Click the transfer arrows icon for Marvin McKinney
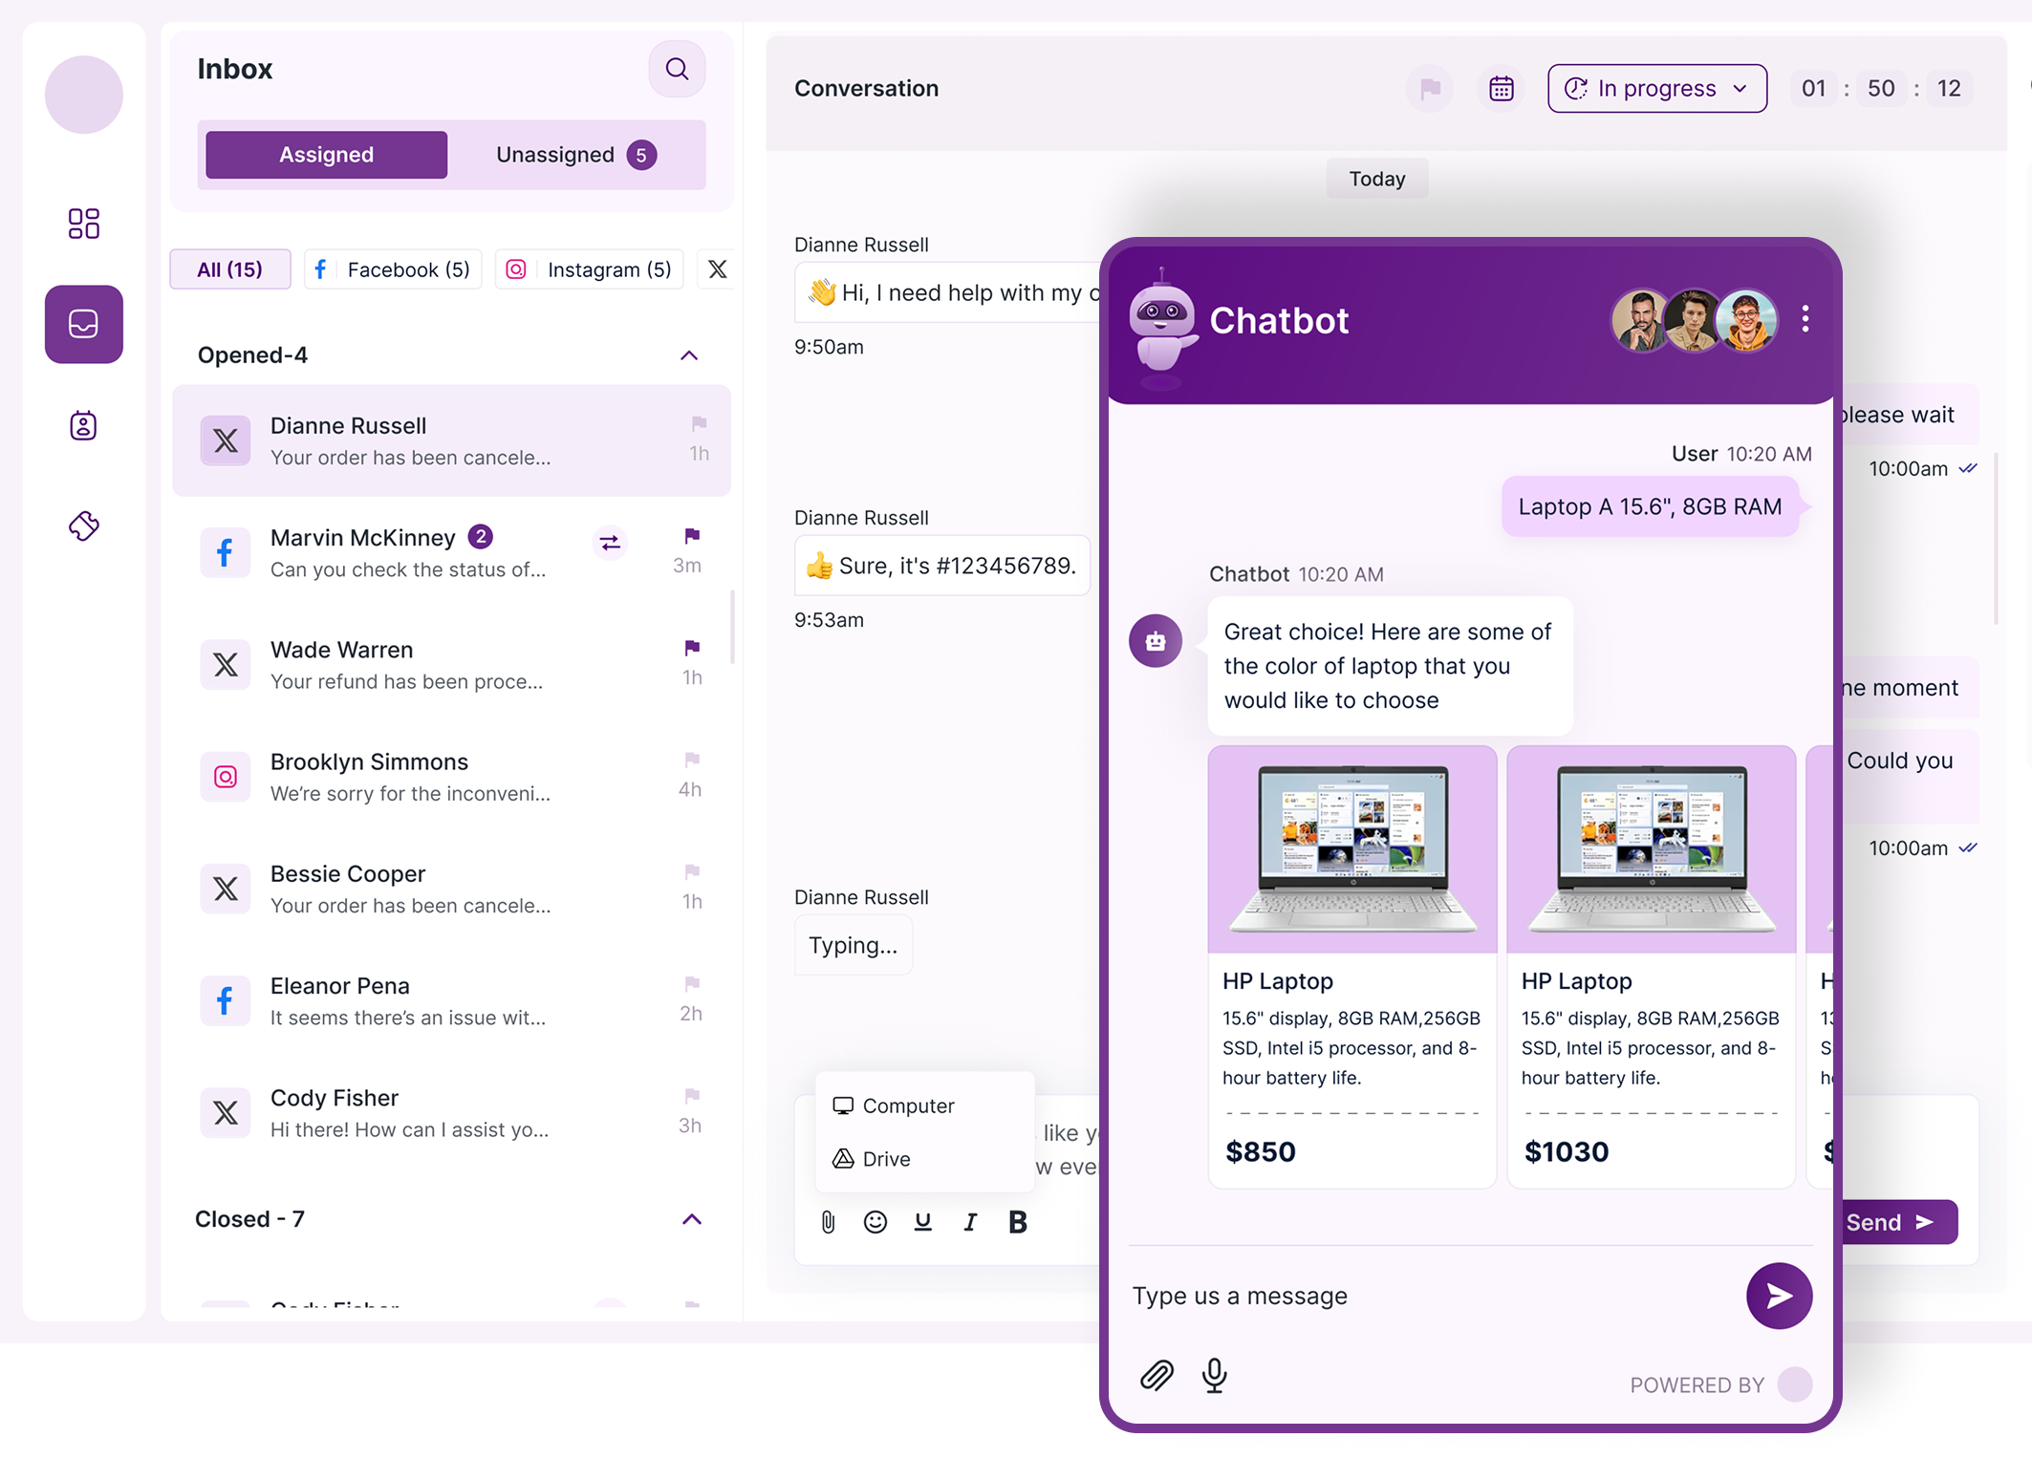The width and height of the screenshot is (2032, 1459). [x=609, y=544]
